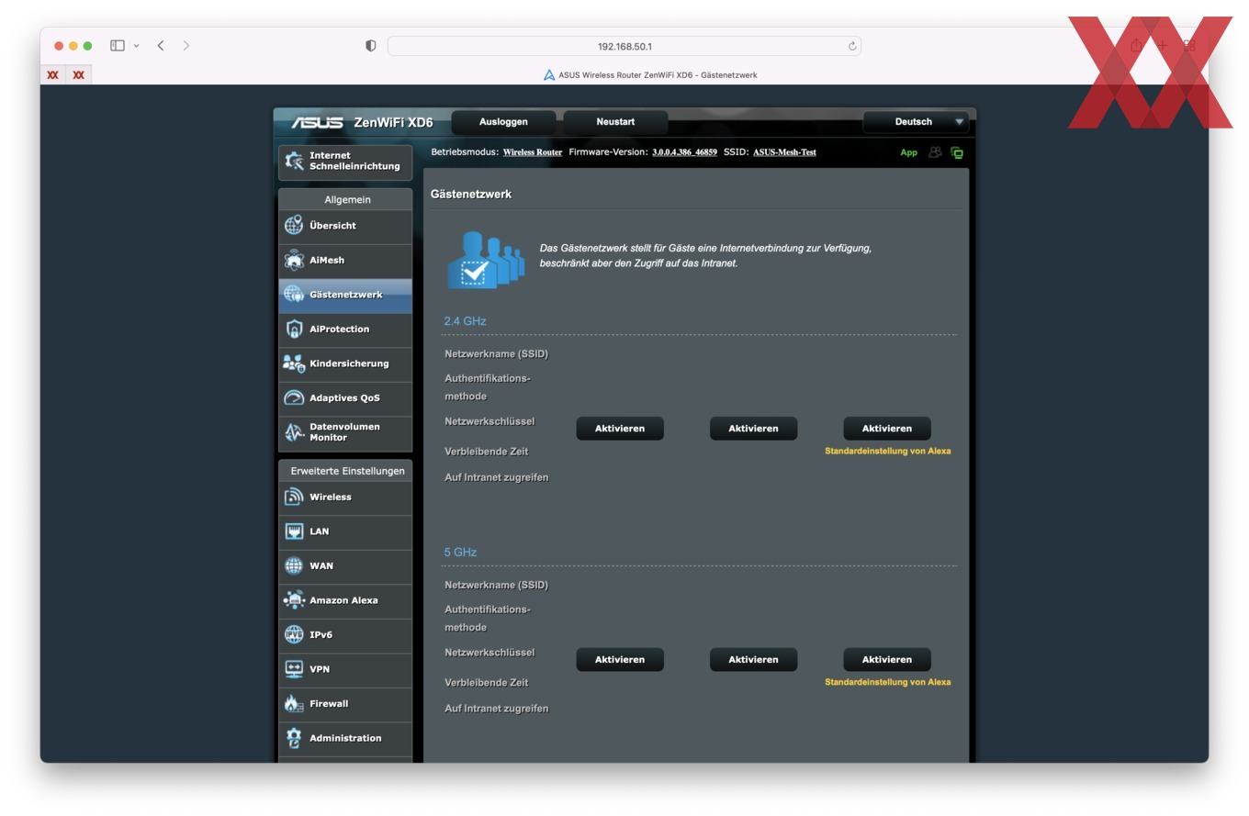The height and width of the screenshot is (816, 1249).
Task: Go to the AiMesh section
Action: [x=345, y=261]
